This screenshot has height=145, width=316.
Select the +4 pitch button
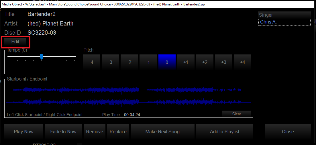pyautogui.click(x=242, y=62)
